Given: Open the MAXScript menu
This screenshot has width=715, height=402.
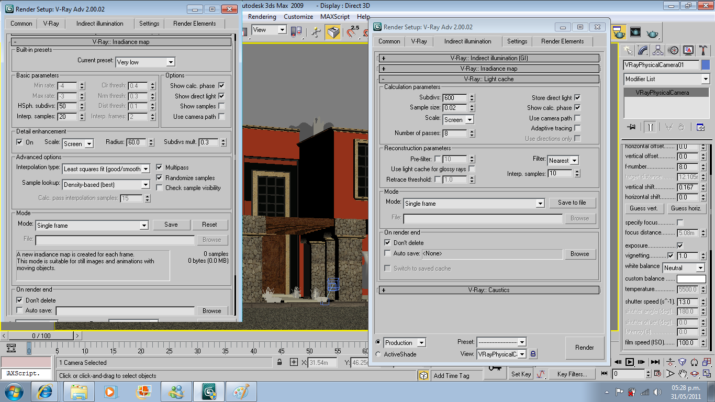Looking at the screenshot, I should click(335, 17).
